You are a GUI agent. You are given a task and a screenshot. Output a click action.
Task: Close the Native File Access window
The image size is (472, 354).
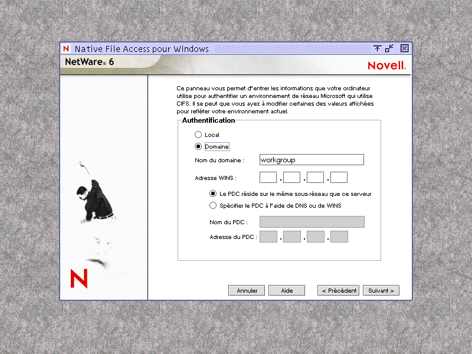[405, 48]
